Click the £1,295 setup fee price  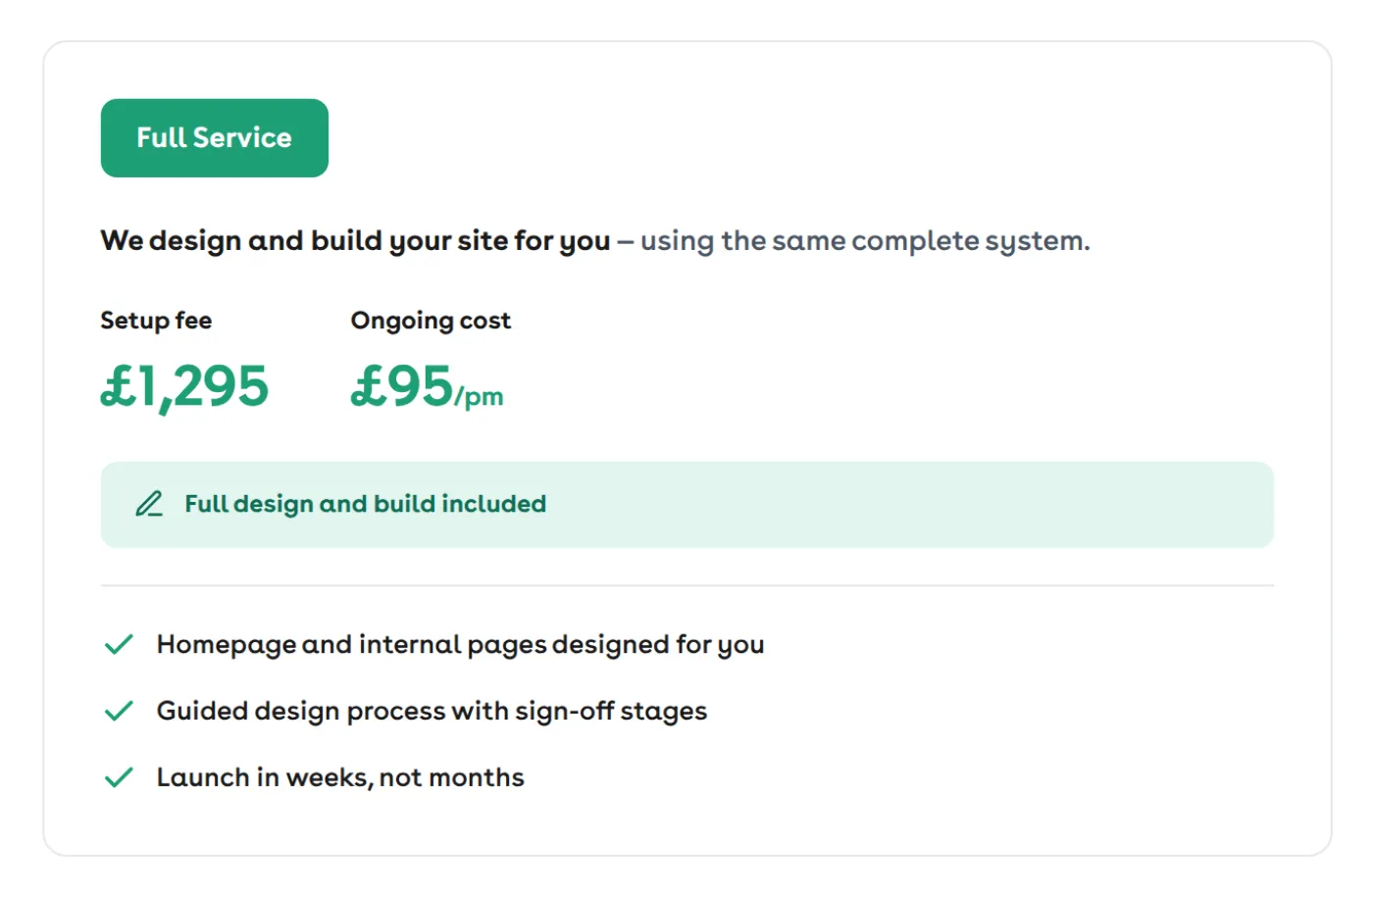click(184, 386)
